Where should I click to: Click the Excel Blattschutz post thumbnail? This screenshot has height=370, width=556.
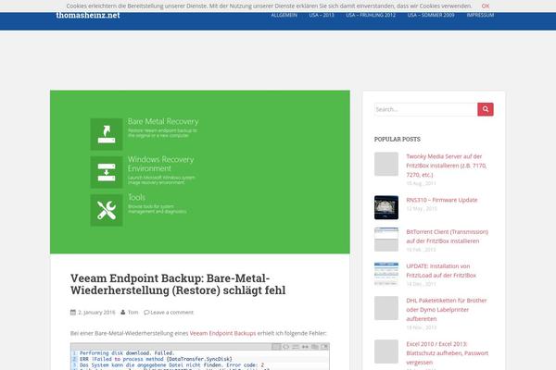coord(386,351)
